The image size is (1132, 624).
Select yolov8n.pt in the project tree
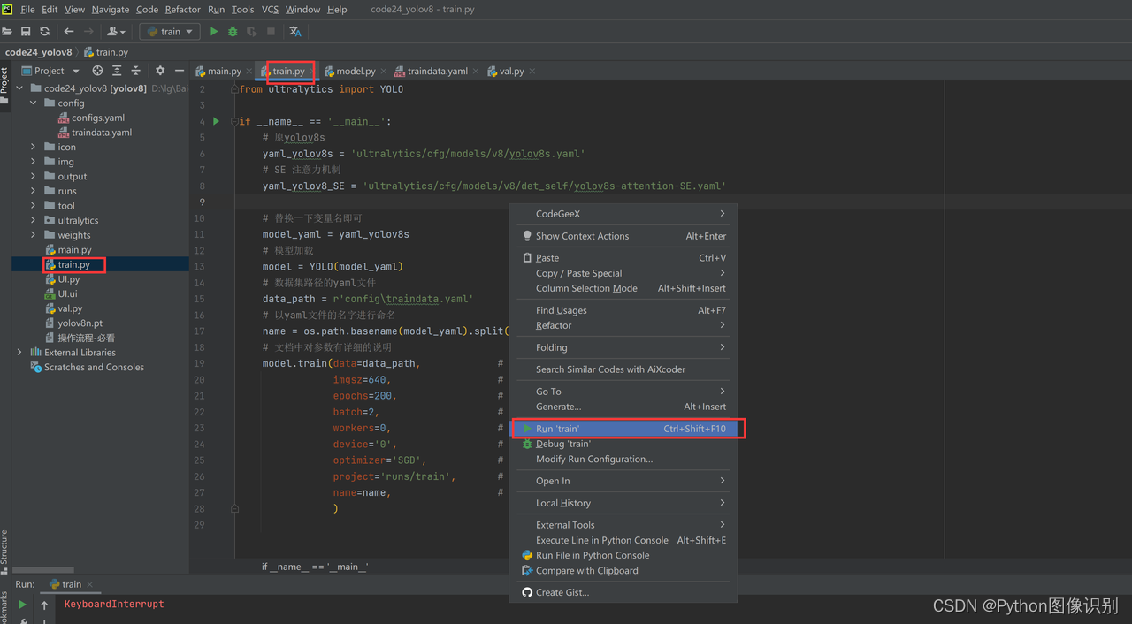[80, 323]
